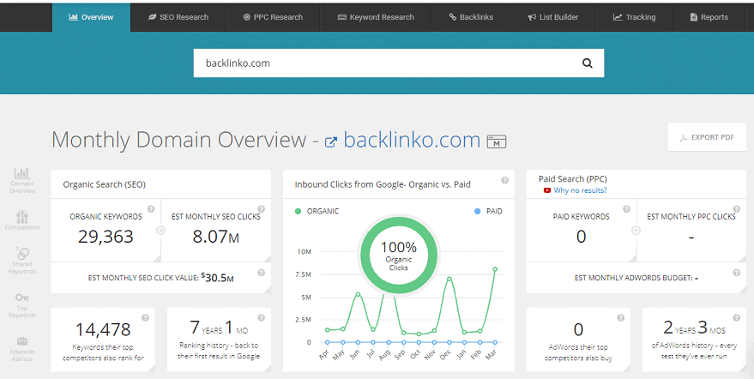The image size is (754, 379).
Task: Open the PPC Research tab
Action: pos(273,17)
